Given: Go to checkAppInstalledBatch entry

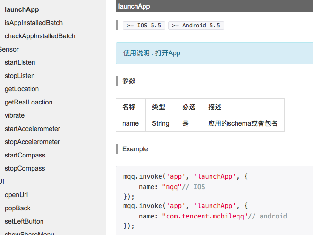Looking at the screenshot, I should click(x=40, y=36).
